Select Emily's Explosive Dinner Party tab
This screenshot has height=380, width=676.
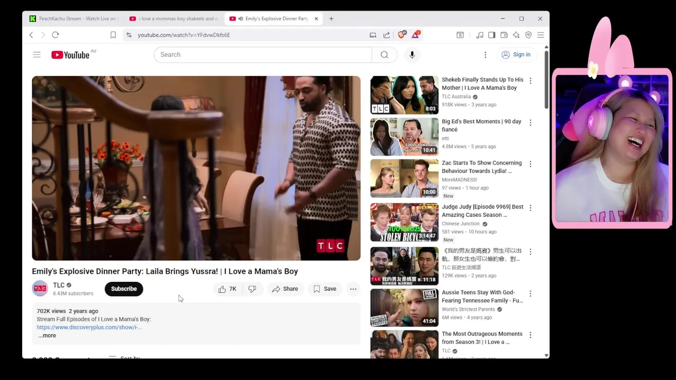(x=274, y=18)
